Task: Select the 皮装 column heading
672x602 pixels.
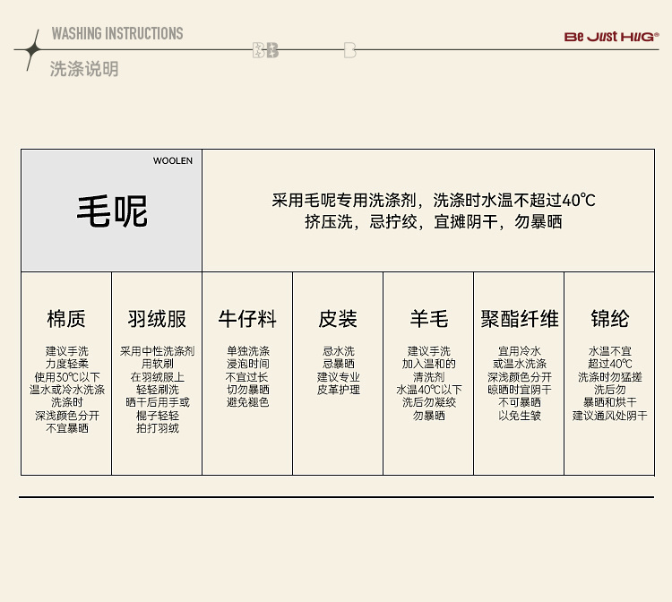Action: pos(338,319)
